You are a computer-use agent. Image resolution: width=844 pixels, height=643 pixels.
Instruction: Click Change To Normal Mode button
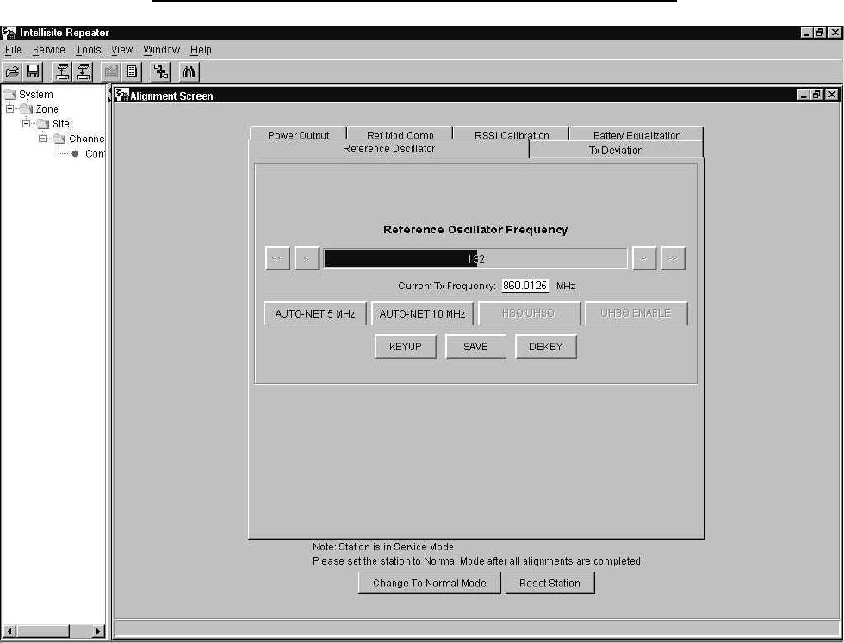coord(430,583)
